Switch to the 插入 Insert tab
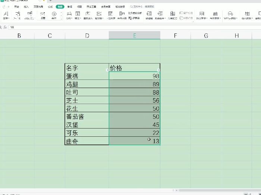The height and width of the screenshot is (195, 261). pos(26,7)
